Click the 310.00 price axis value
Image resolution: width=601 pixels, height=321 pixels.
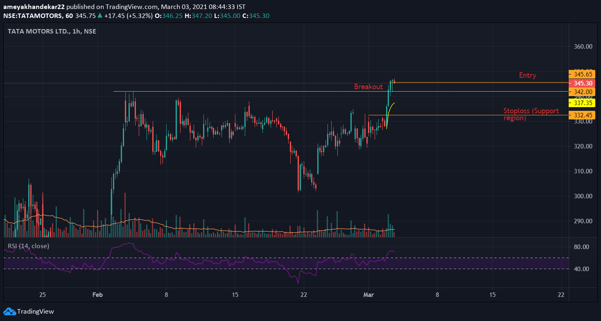point(583,171)
